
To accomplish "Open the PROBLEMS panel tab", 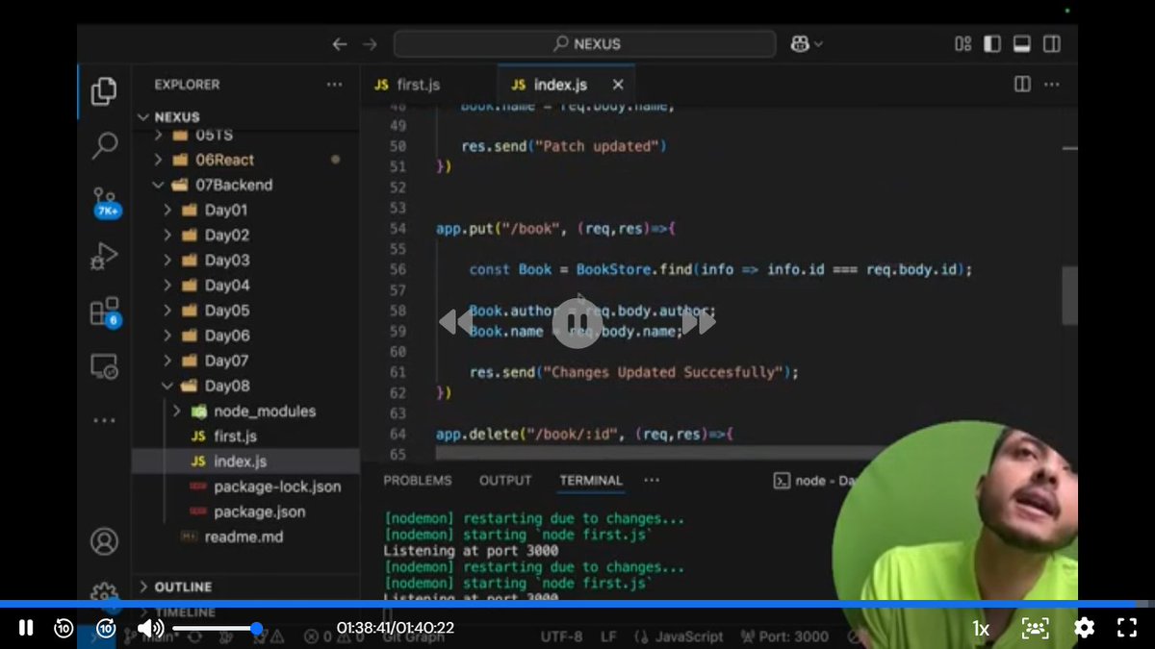I will [417, 480].
